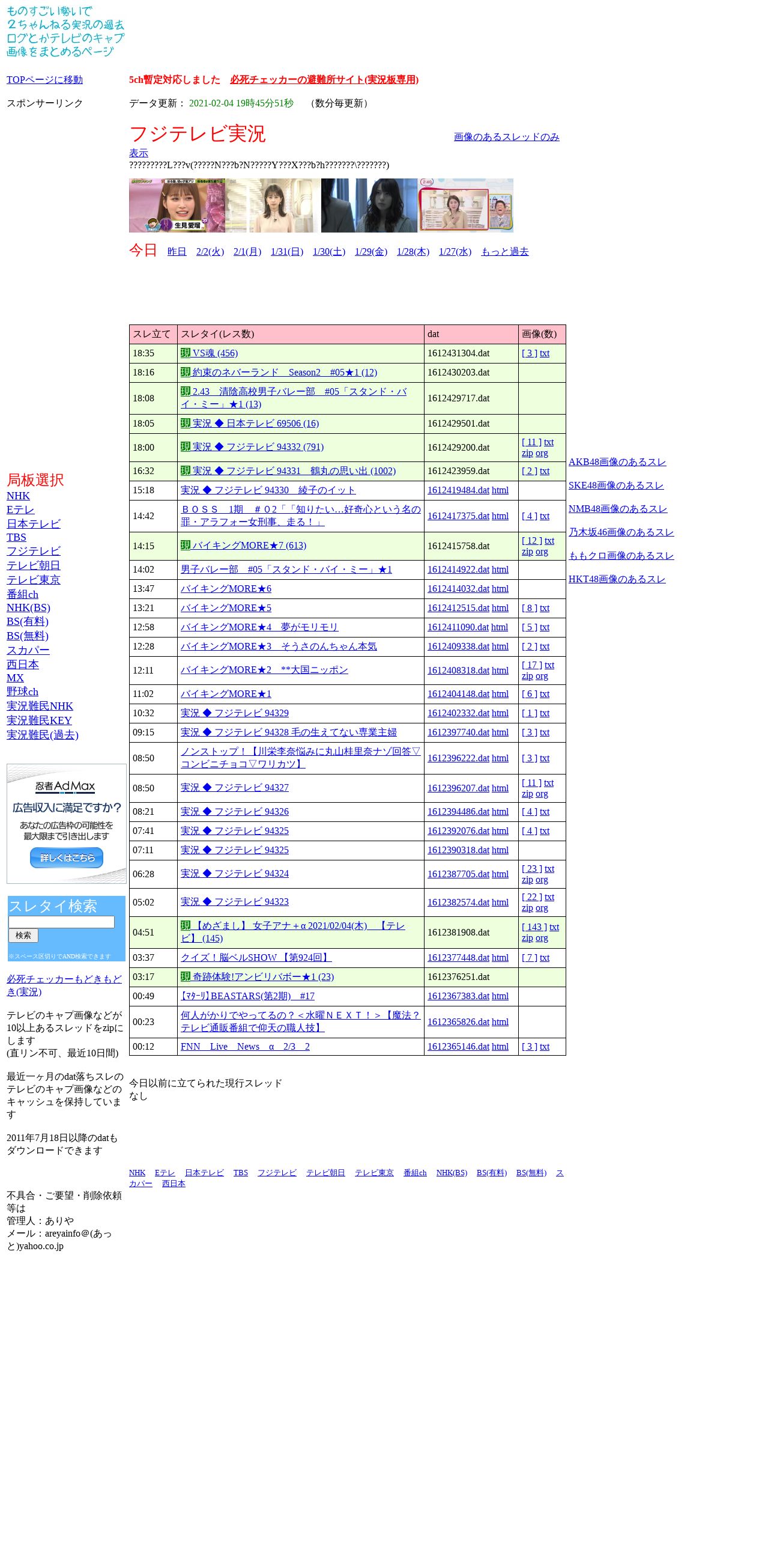
Task: Go to 昨日 date tab
Action: point(177,252)
